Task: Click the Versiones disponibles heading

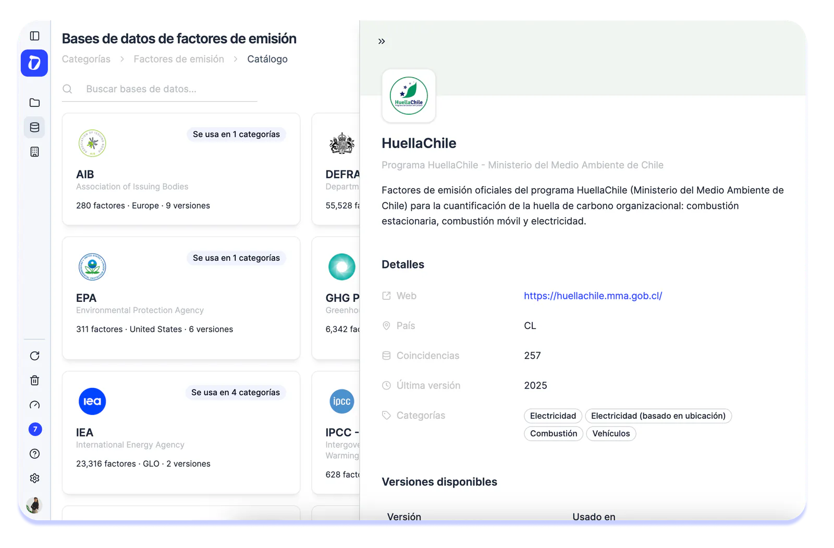Action: pyautogui.click(x=439, y=482)
